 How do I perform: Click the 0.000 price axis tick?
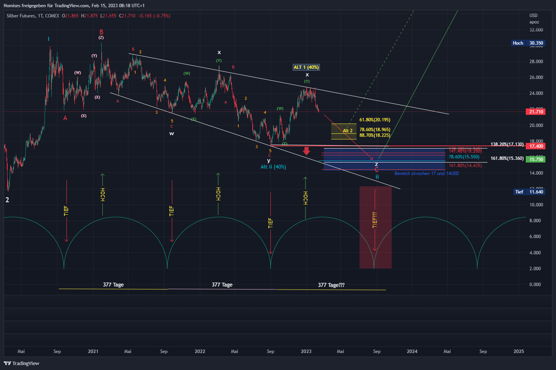click(535, 285)
